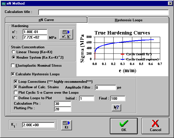
Task: Toggle Calculate Hysteresis Loops checkbox
Action: pyautogui.click(x=13, y=74)
